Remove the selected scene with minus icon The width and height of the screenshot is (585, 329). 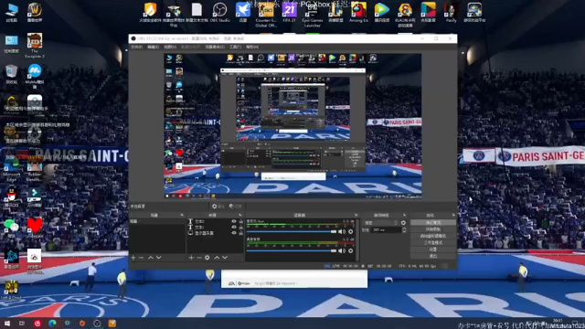pos(141,258)
